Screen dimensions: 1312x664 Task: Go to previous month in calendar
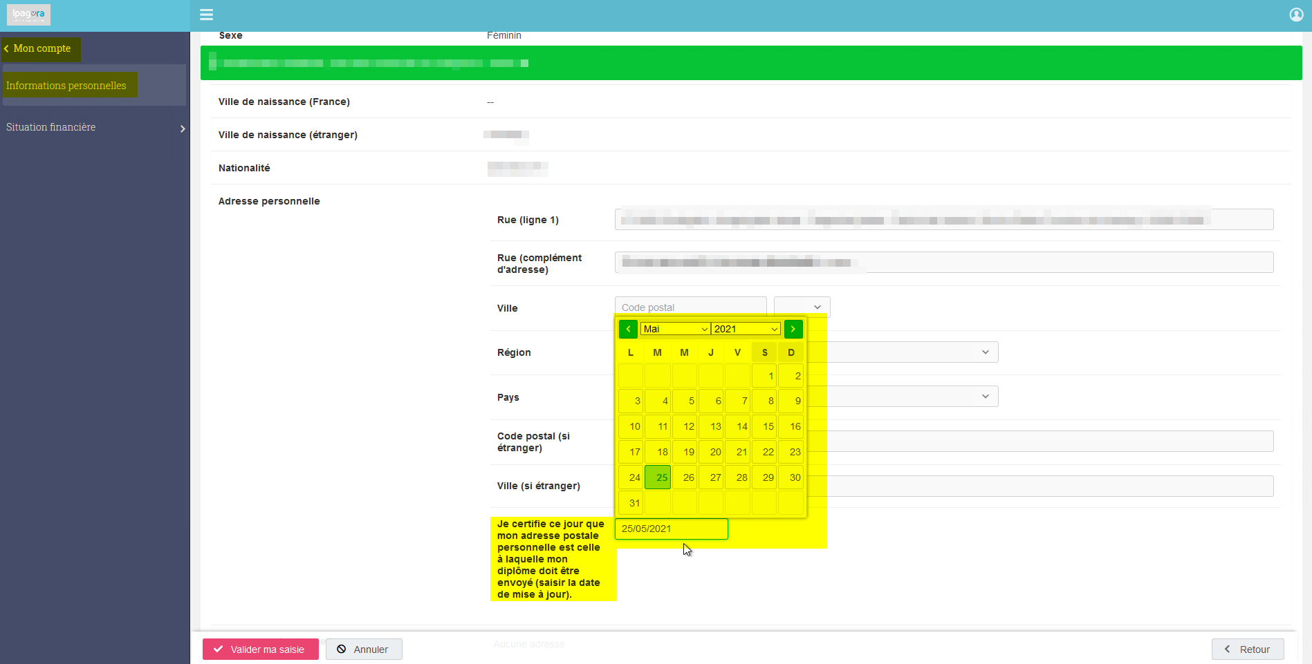[628, 329]
